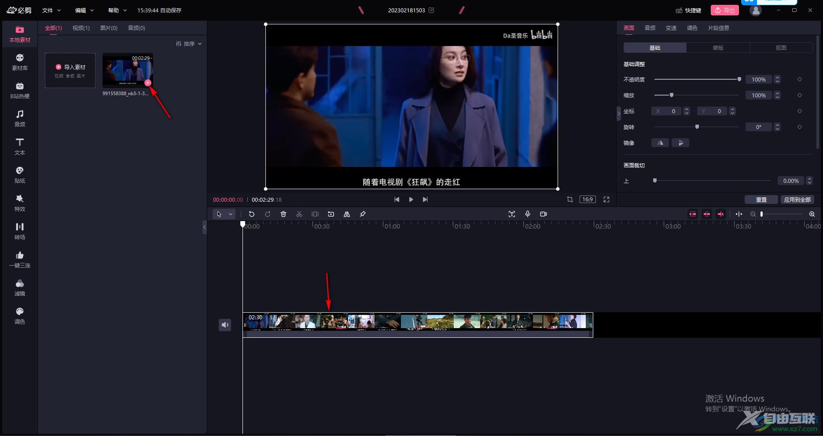
Task: Click the mirror flip timeline toolbar icon
Action: 347,214
